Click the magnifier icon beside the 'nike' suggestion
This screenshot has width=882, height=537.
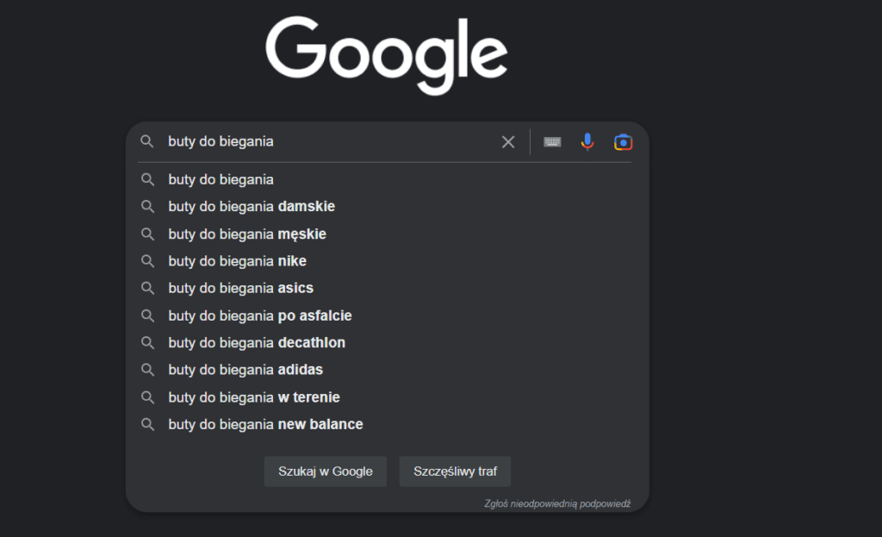point(147,261)
